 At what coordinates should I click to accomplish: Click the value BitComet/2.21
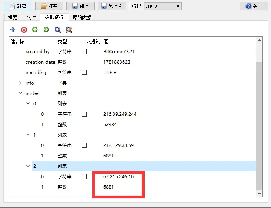click(x=119, y=52)
